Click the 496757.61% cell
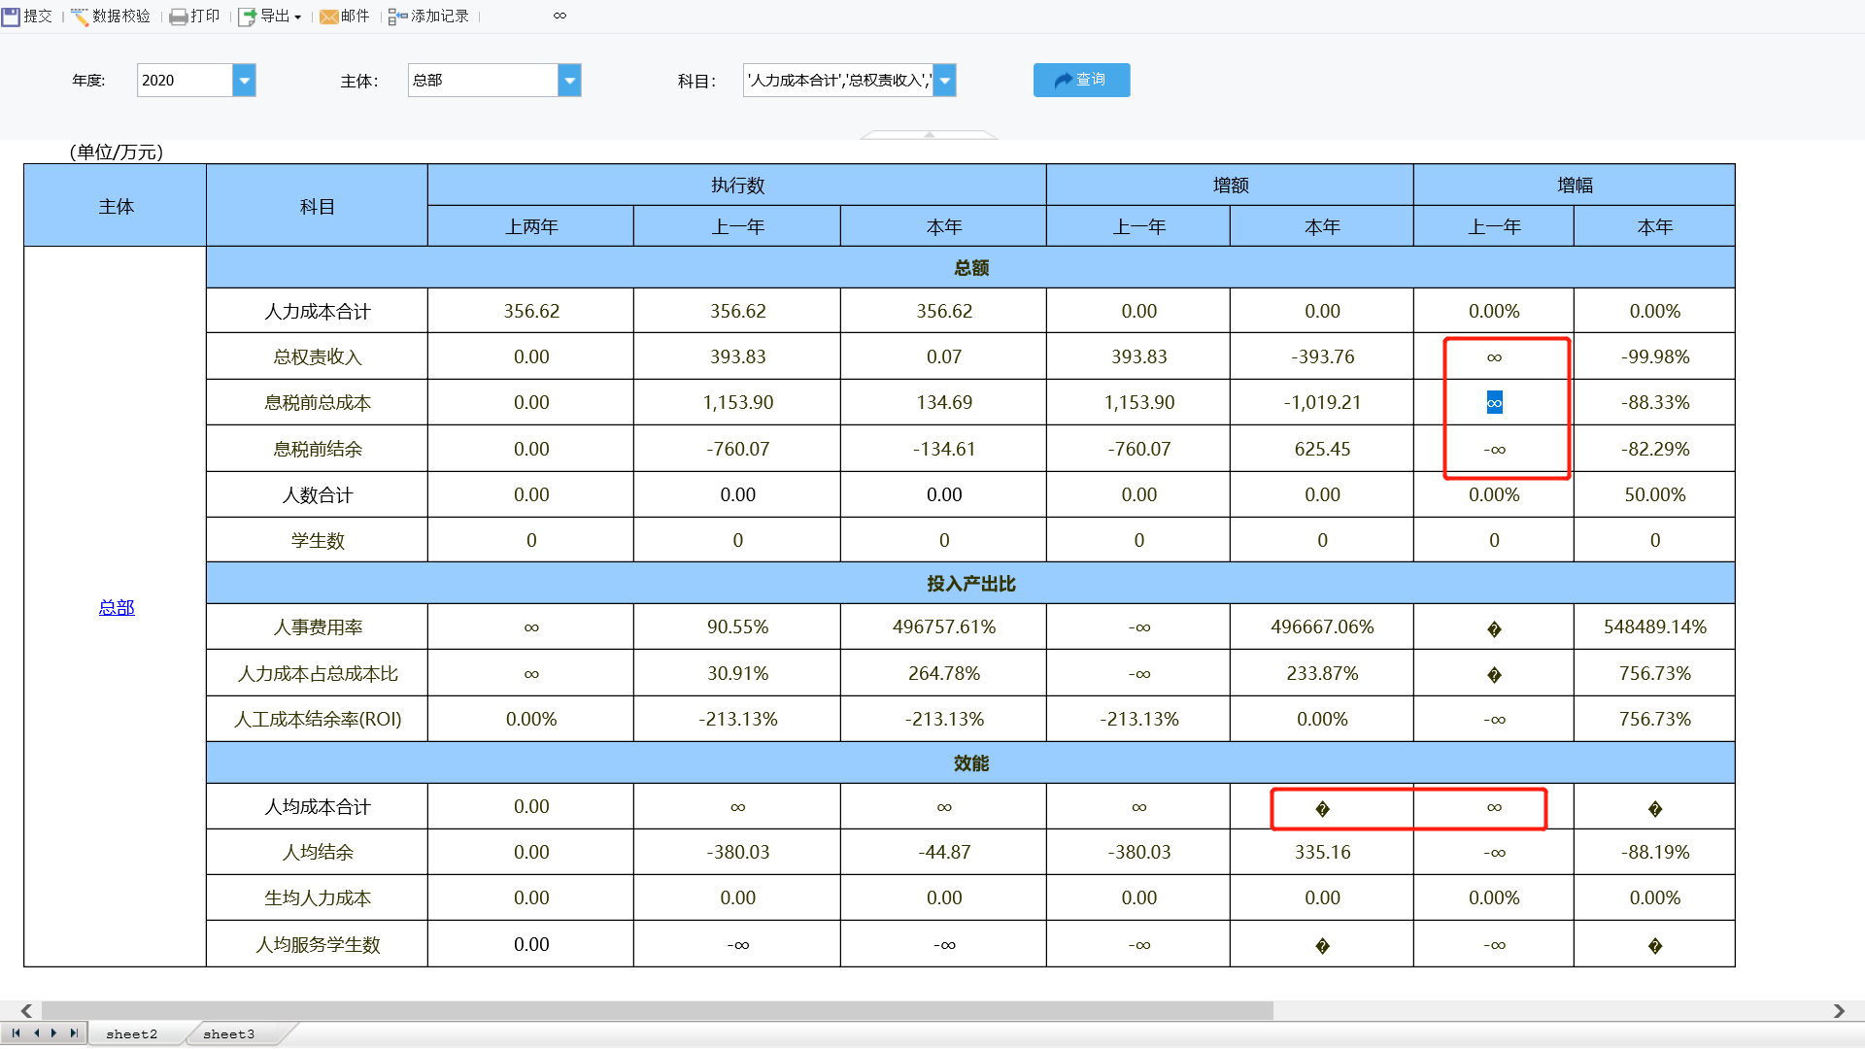1865x1049 pixels. (x=944, y=626)
